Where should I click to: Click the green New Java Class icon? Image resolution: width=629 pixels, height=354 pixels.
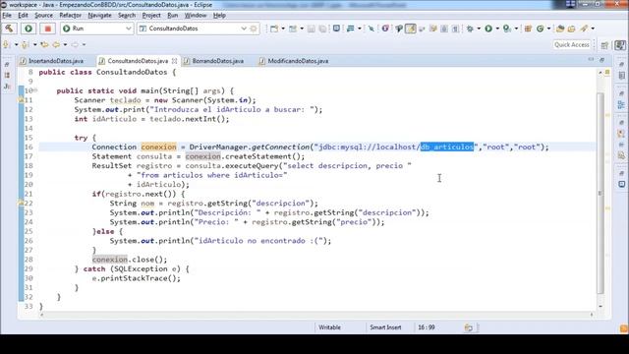[540, 29]
